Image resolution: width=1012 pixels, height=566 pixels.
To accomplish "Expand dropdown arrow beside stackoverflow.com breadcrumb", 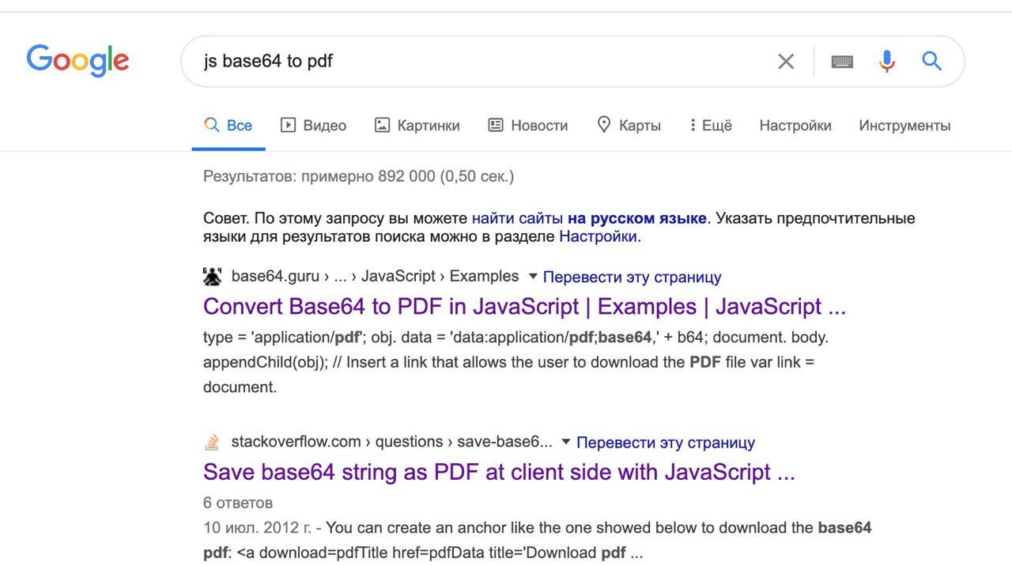I will [566, 442].
